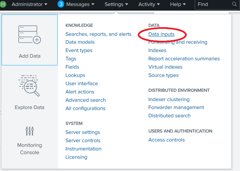The height and width of the screenshot is (171, 240).
Task: Expand the Activity dropdown menu
Action: (149, 4)
